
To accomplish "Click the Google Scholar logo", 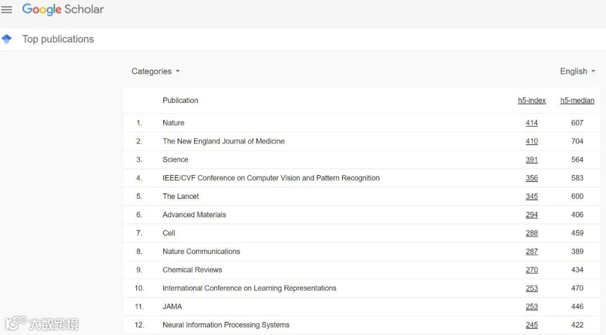I will [63, 10].
